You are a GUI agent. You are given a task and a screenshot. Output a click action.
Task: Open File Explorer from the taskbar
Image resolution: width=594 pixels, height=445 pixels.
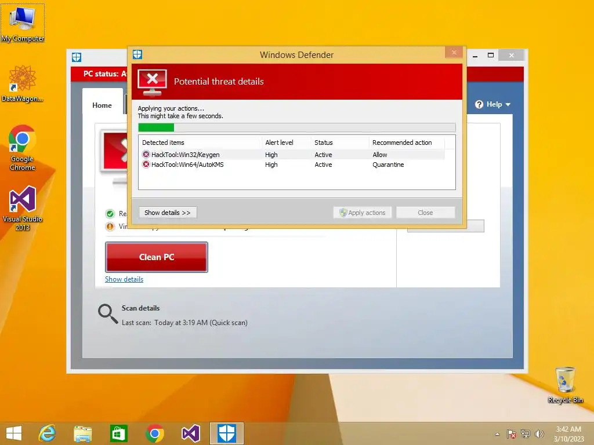[x=82, y=433]
